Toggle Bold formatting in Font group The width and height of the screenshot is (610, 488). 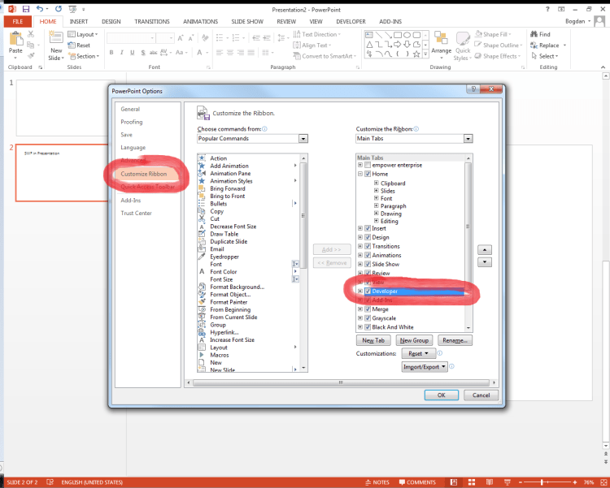click(x=111, y=53)
